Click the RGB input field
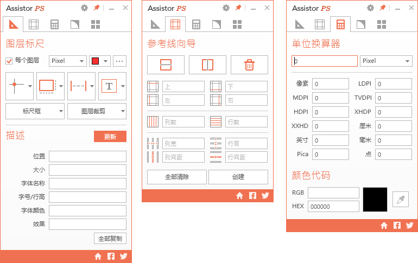This screenshot has width=418, height=263. tap(333, 193)
